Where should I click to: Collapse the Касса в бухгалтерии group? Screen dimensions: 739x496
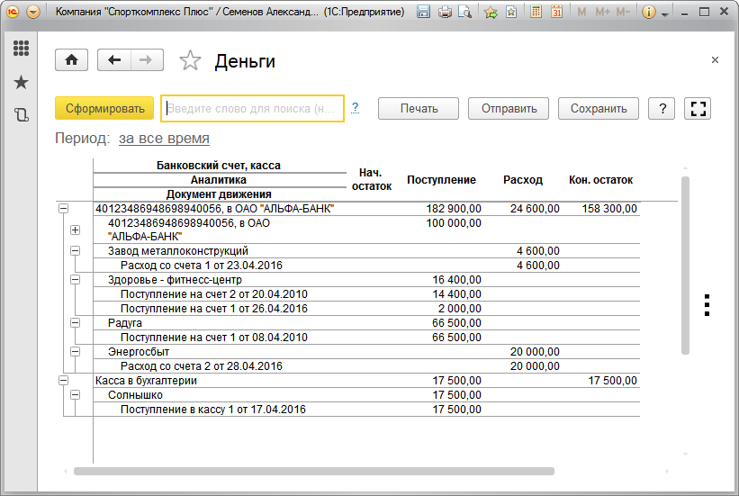coord(63,381)
